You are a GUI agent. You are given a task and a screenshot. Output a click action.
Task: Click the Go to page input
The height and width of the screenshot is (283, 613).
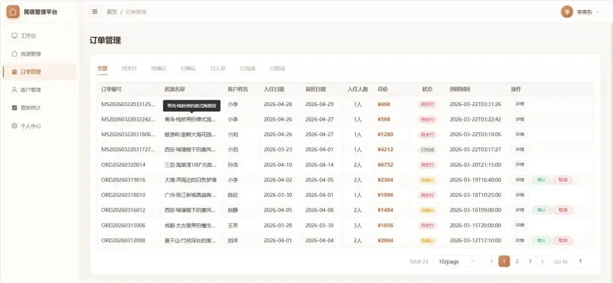580,261
